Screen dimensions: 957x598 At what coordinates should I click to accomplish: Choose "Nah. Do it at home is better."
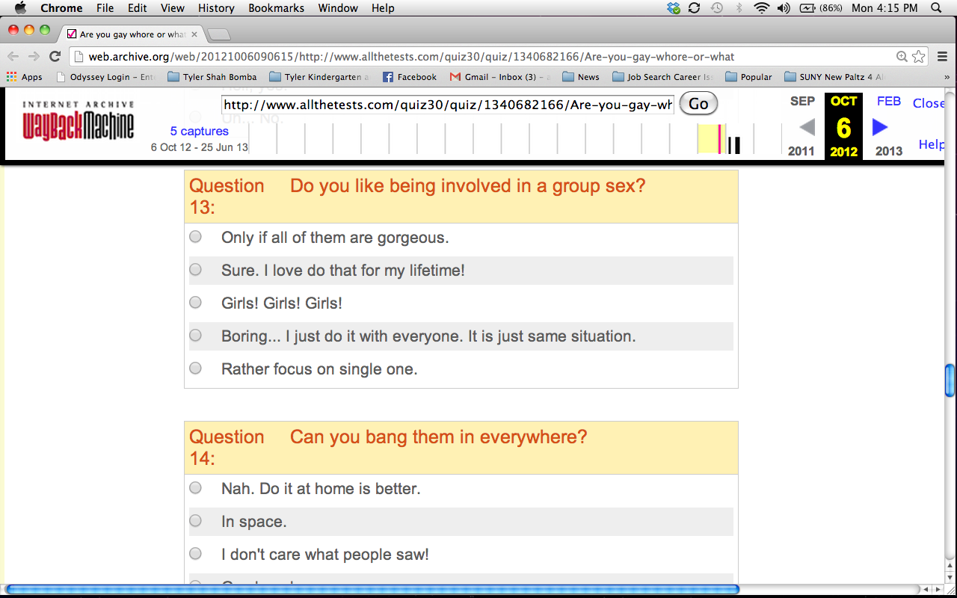pyautogui.click(x=196, y=488)
